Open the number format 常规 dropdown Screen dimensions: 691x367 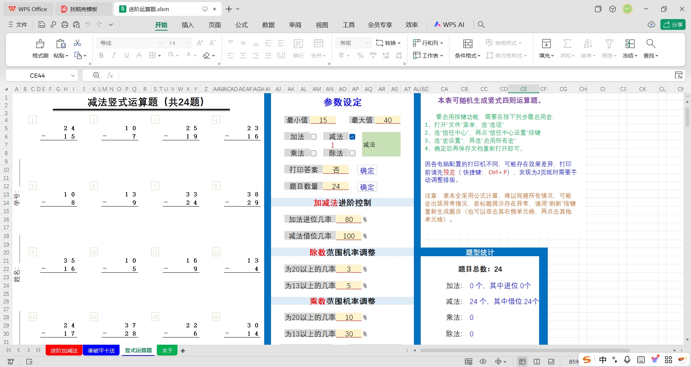click(367, 43)
